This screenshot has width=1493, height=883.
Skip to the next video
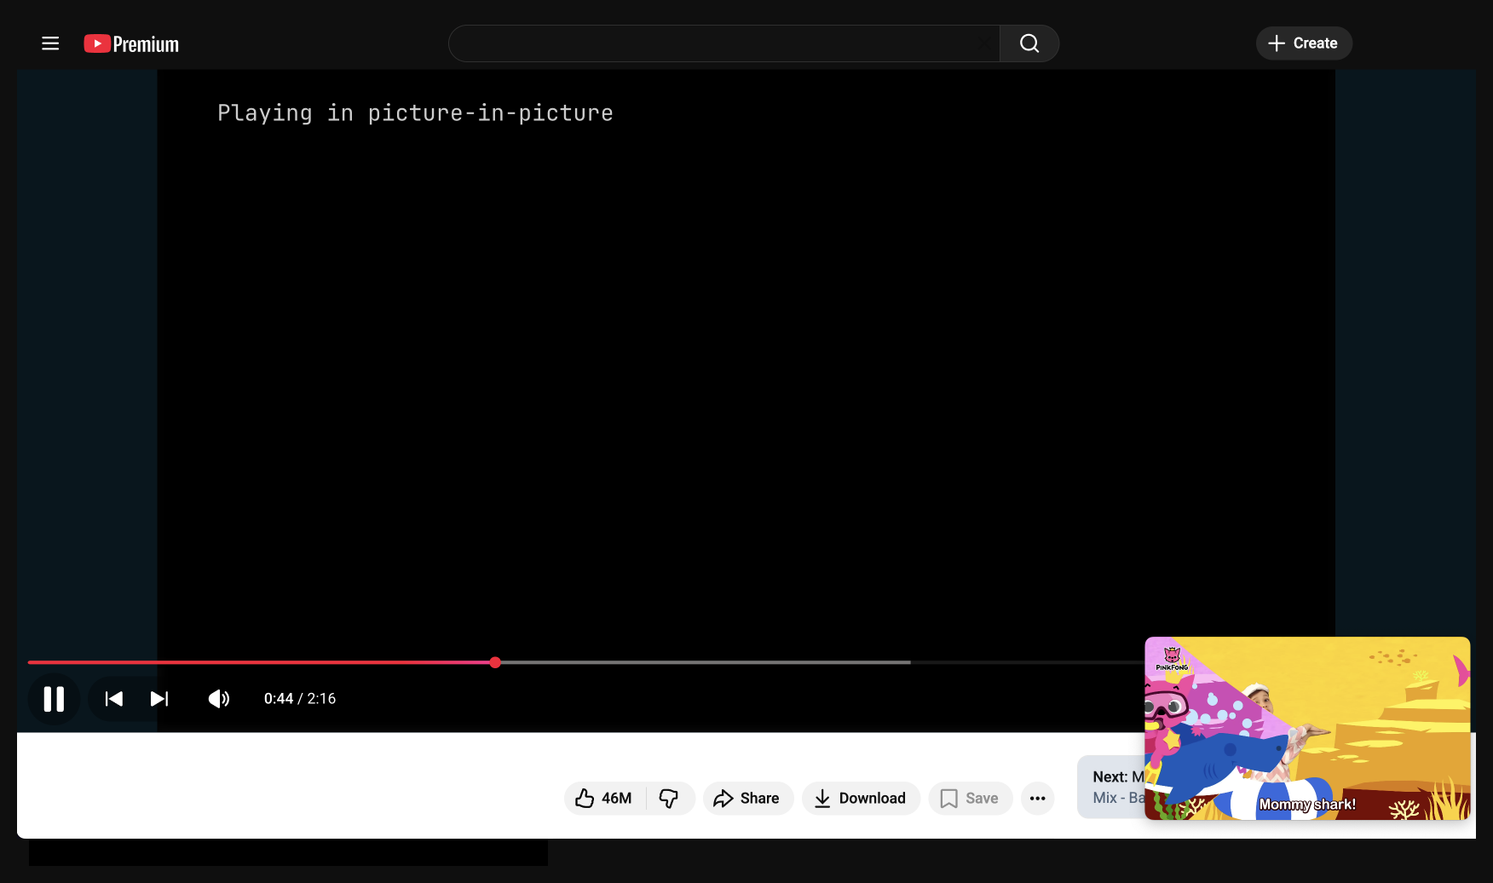159,699
